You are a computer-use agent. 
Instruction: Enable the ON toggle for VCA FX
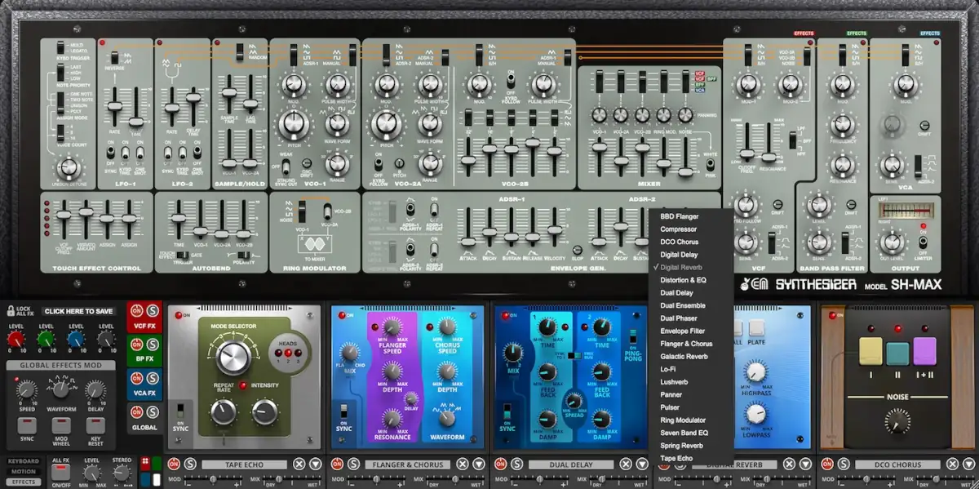(x=138, y=377)
